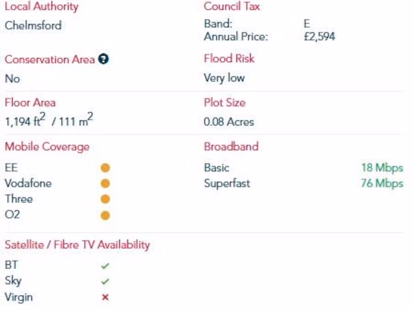Click the Floor Area heading
The width and height of the screenshot is (413, 310).
pos(30,103)
